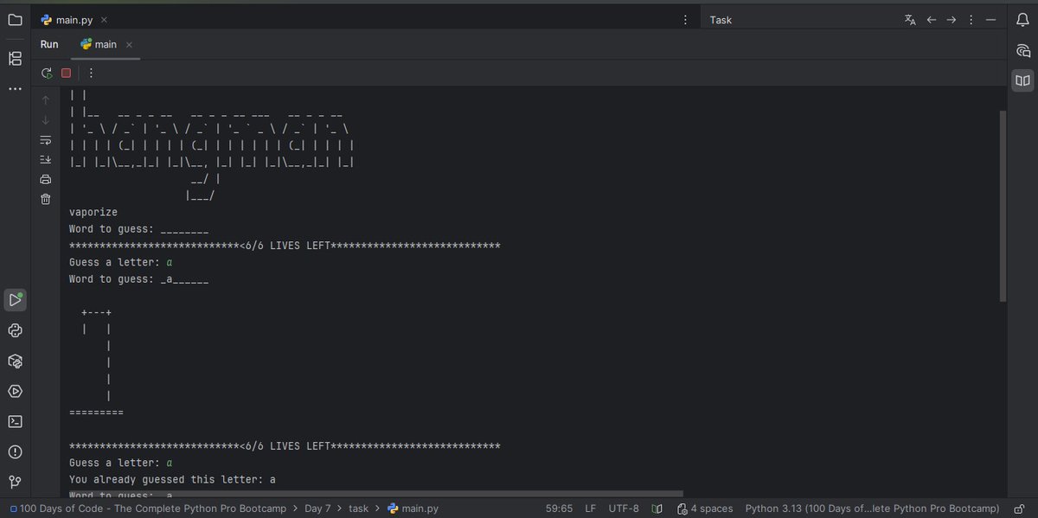Open the Python 3.13 interpreter selector
This screenshot has height=518, width=1038.
click(x=873, y=508)
